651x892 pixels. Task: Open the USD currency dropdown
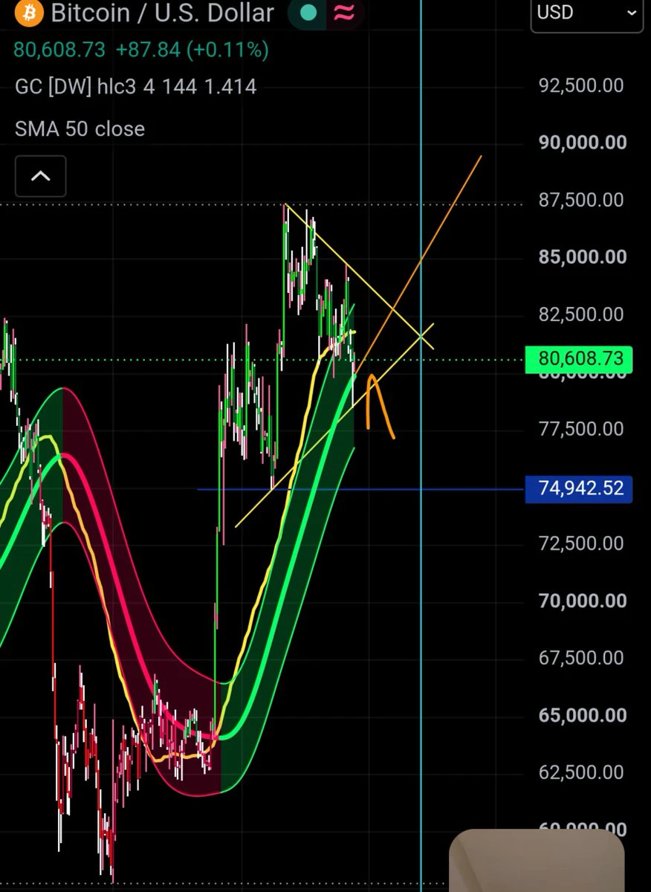click(587, 13)
